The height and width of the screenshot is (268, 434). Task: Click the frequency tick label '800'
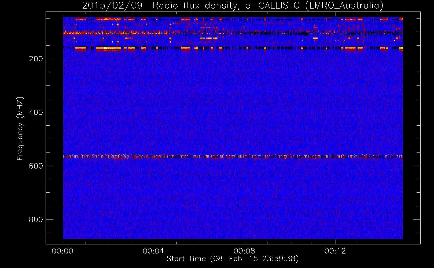(36, 219)
